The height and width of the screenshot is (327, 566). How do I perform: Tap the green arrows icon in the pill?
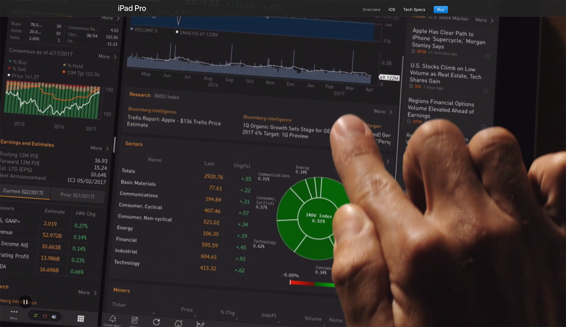(x=36, y=316)
